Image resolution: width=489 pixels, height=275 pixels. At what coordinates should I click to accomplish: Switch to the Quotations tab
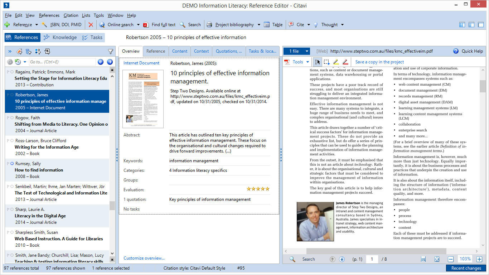point(229,51)
